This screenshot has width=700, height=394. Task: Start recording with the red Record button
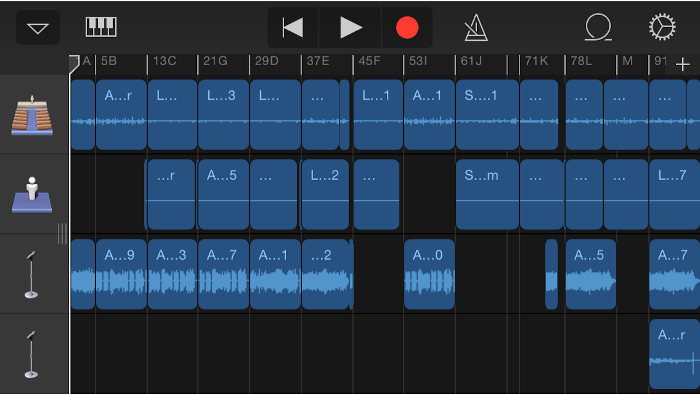pos(407,28)
